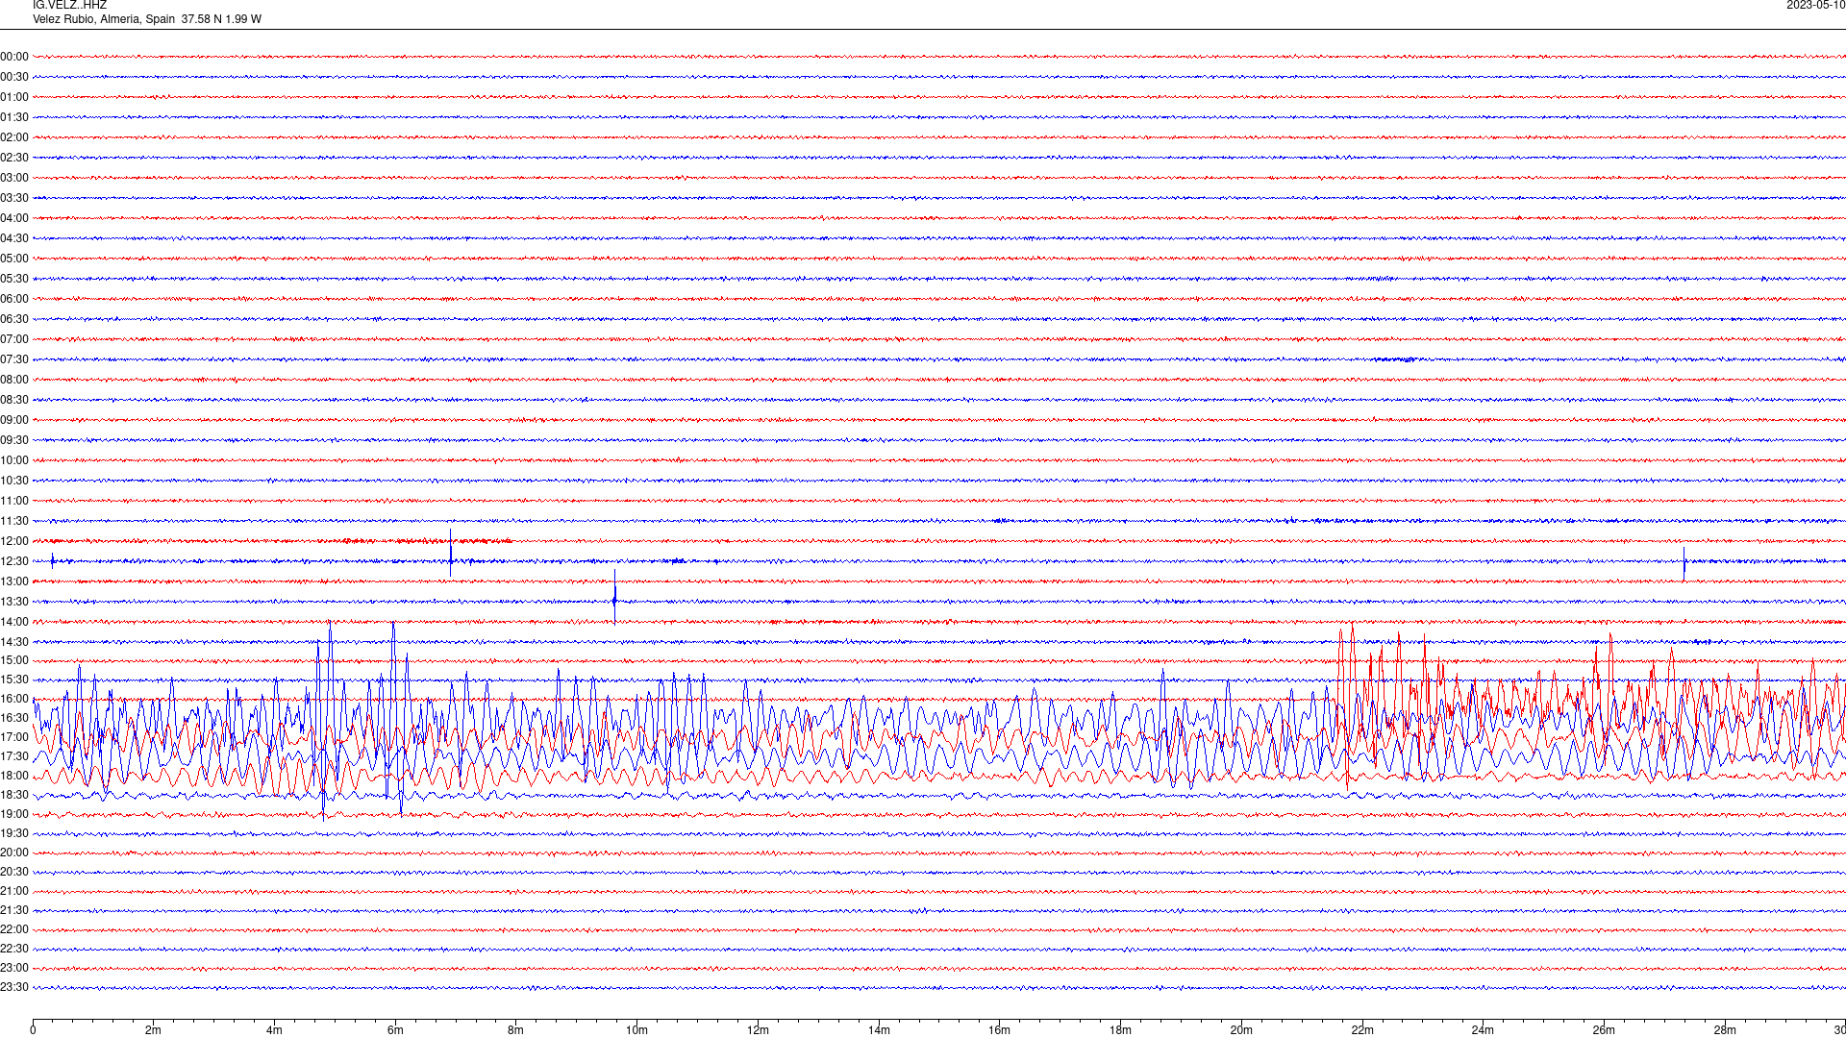The width and height of the screenshot is (1846, 1038).
Task: Select the 00:30 time row label
Action: [x=14, y=77]
